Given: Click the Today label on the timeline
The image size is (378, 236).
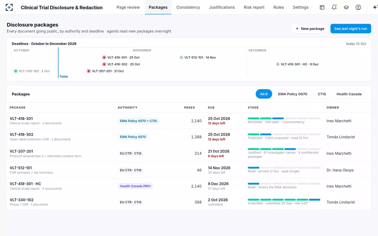Looking at the screenshot, I should [64, 76].
